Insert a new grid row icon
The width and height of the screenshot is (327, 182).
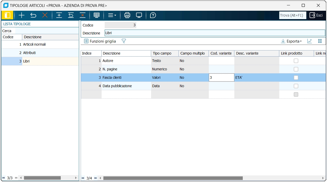[x=59, y=15]
